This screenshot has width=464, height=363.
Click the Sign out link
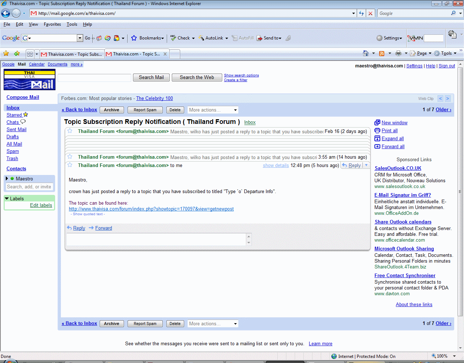(447, 66)
